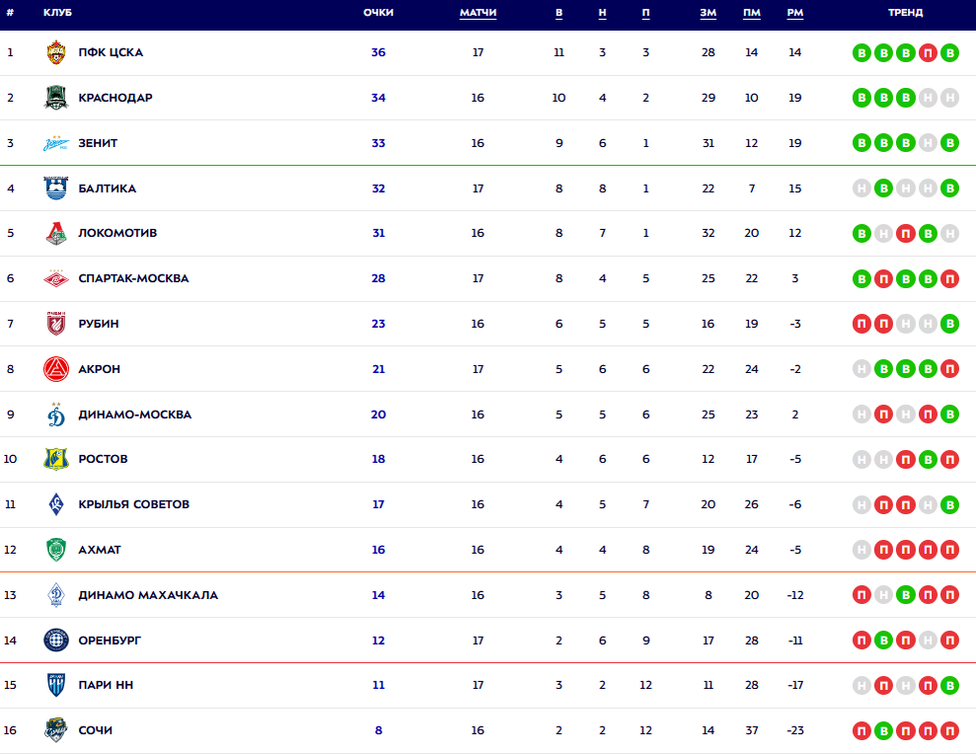The width and height of the screenshot is (976, 755).
Task: Select the Локомотив club logo
Action: point(56,234)
